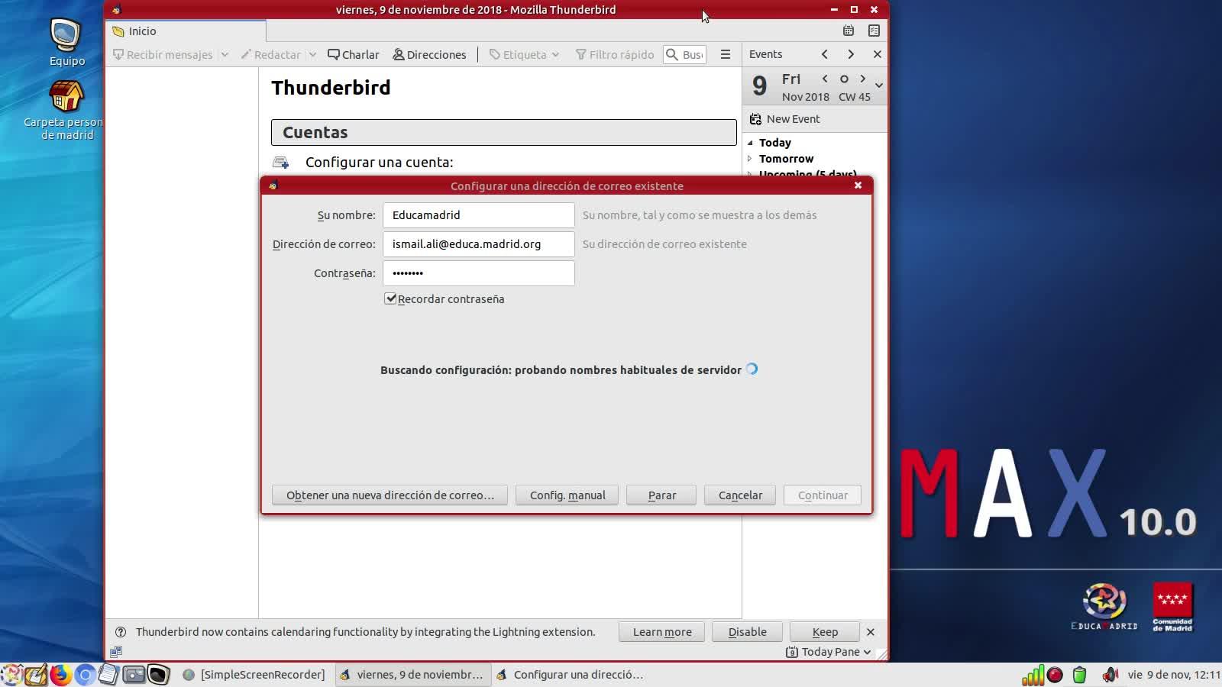Click the red recording tray icon
This screenshot has height=687, width=1222.
(1055, 675)
